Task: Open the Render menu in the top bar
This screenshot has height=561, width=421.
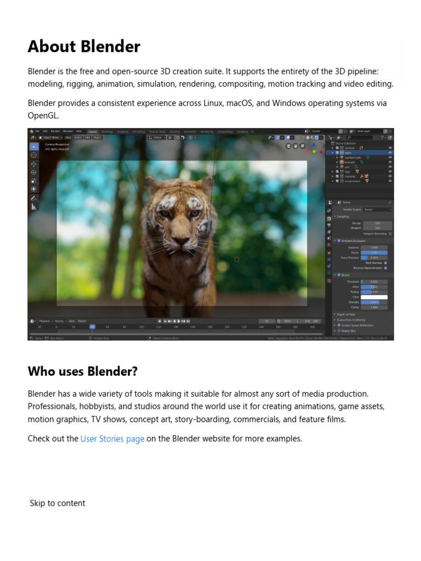Action: (x=55, y=131)
